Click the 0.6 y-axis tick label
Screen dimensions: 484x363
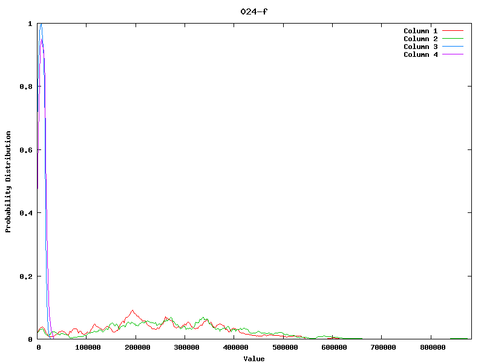(26, 150)
